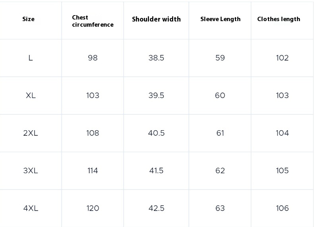Image resolution: width=314 pixels, height=227 pixels.
Task: Click the L size cell
Action: coord(31,58)
